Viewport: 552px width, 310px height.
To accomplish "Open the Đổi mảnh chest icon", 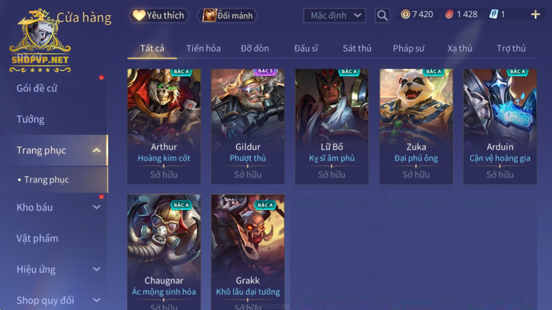I will (209, 15).
